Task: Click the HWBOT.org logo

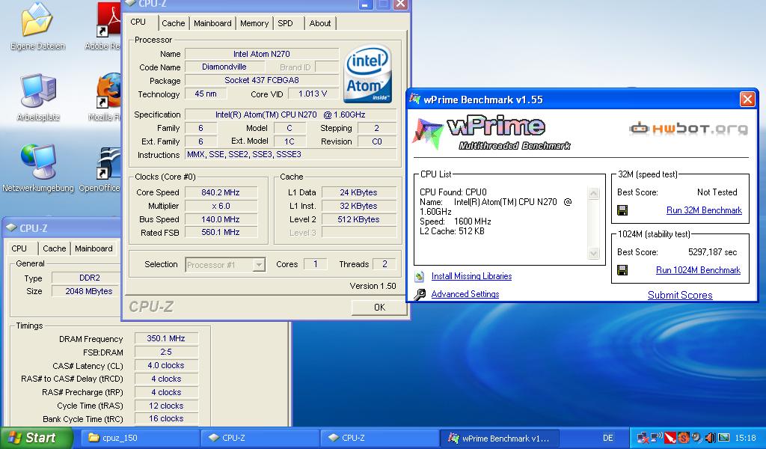Action: 688,129
